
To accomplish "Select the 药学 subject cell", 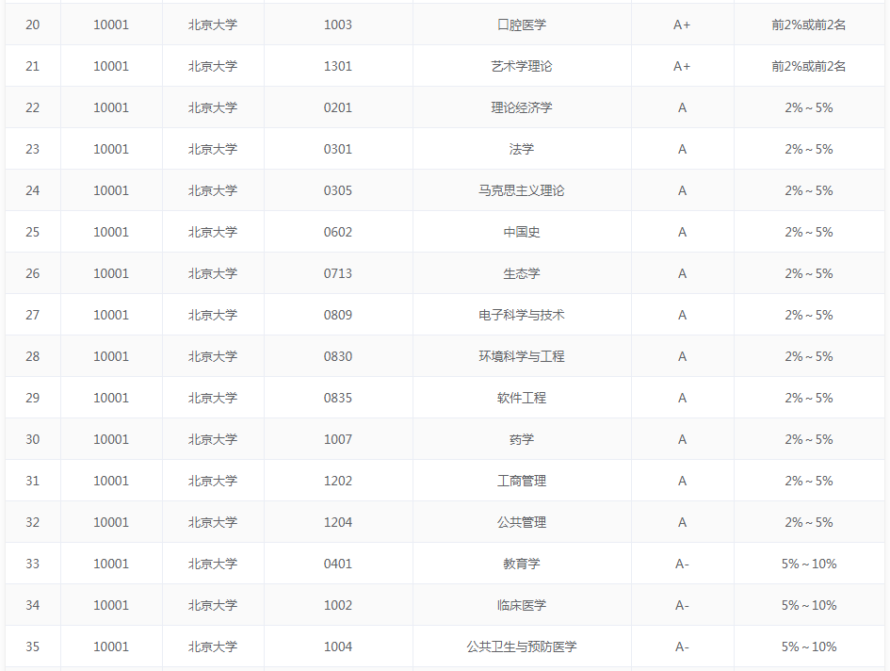I will coord(522,440).
